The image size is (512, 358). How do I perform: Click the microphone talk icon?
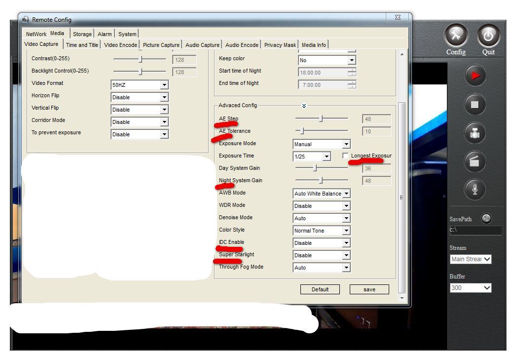475,190
